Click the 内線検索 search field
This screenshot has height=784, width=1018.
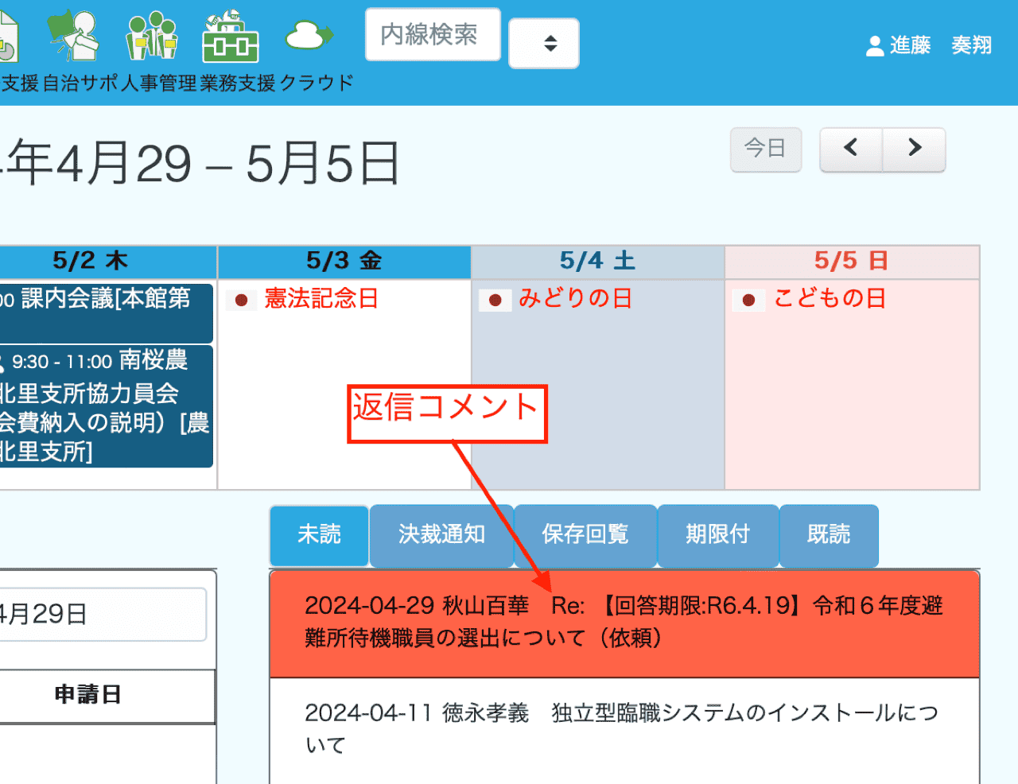click(433, 34)
